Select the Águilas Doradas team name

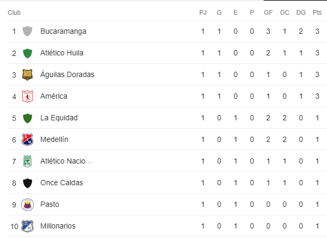[67, 74]
